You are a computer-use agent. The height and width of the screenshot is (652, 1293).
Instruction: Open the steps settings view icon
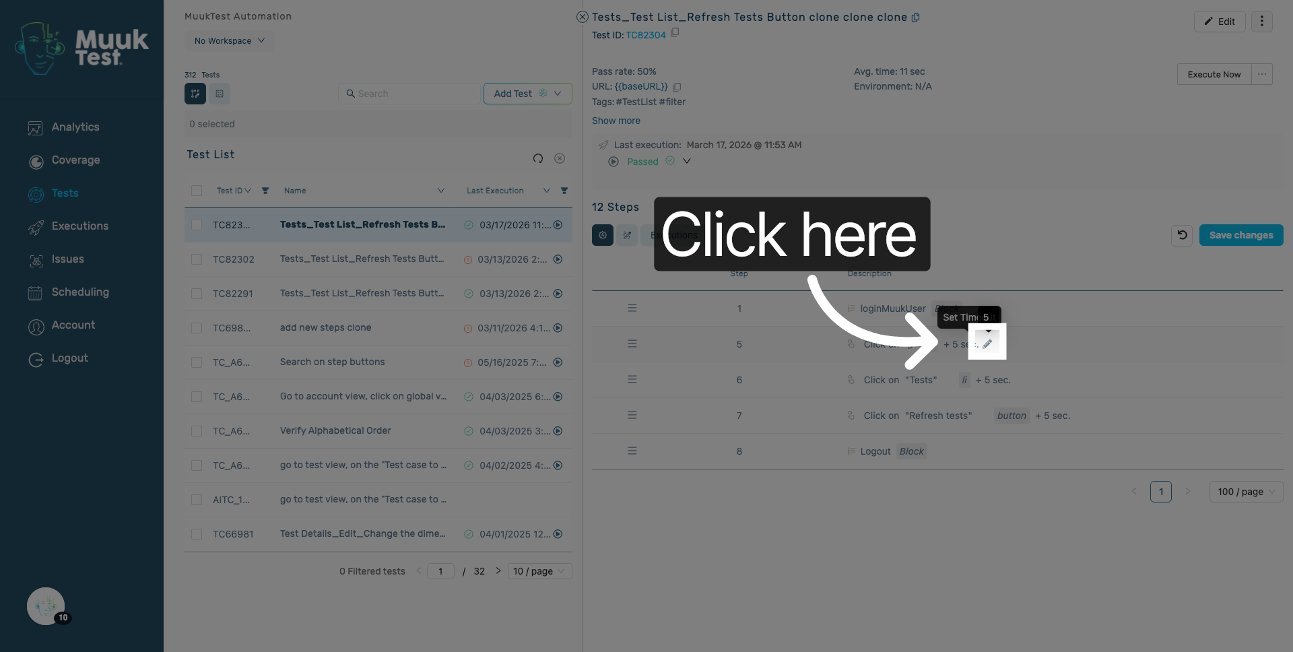pyautogui.click(x=603, y=235)
